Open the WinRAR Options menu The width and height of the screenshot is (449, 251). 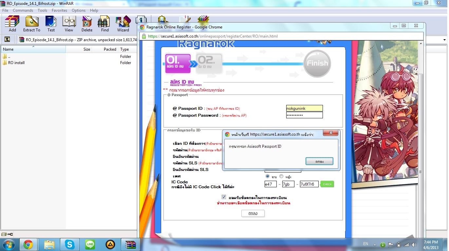(x=79, y=10)
